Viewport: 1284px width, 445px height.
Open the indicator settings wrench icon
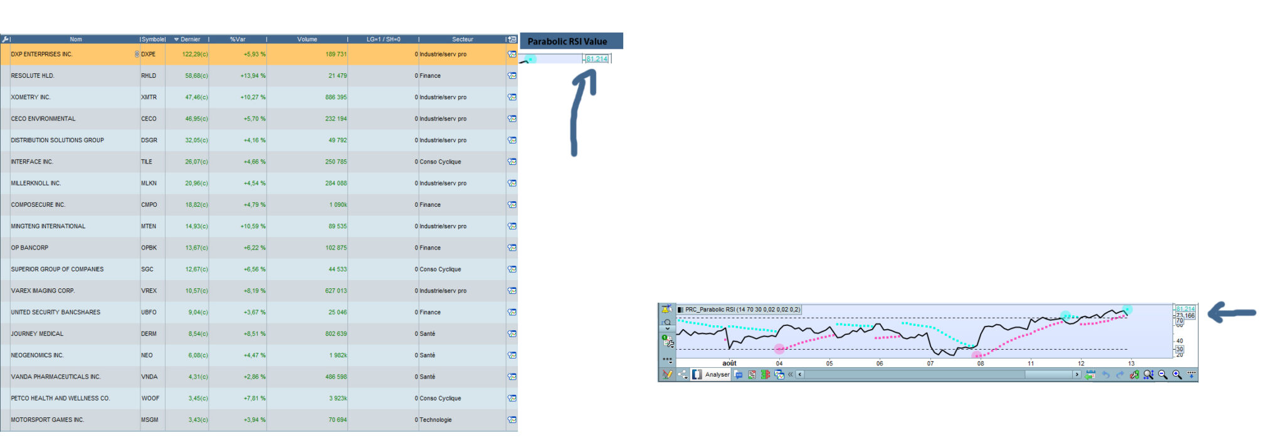point(668,342)
